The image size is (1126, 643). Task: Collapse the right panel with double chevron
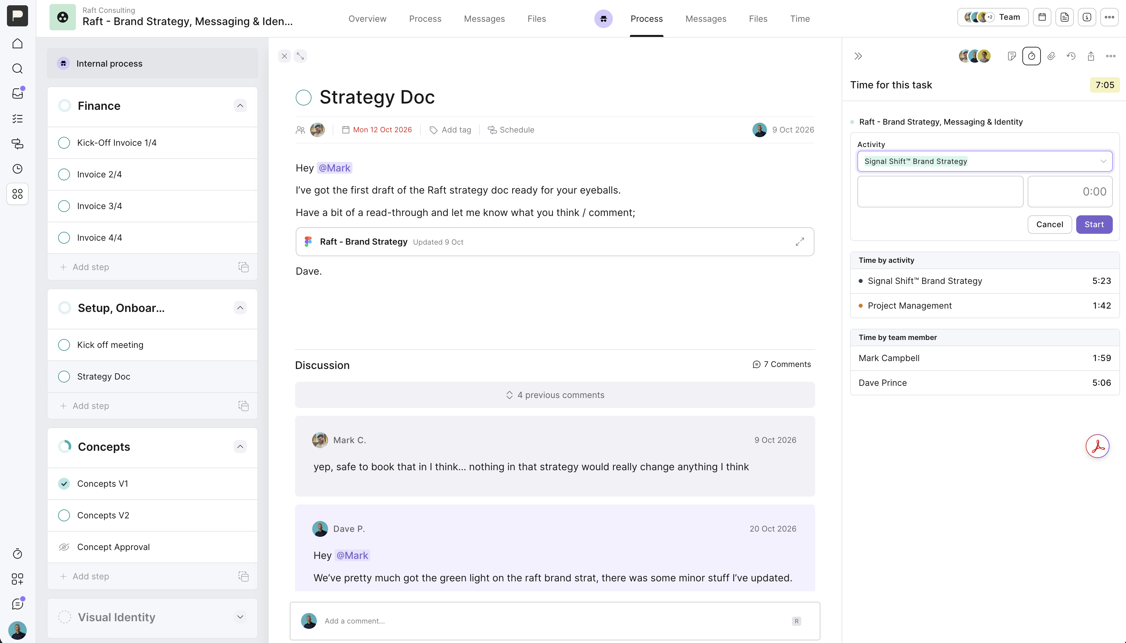pos(858,56)
